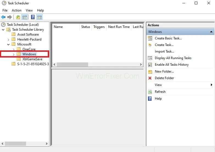Expand the Hewlett-Packard folder

pyautogui.click(x=9, y=40)
